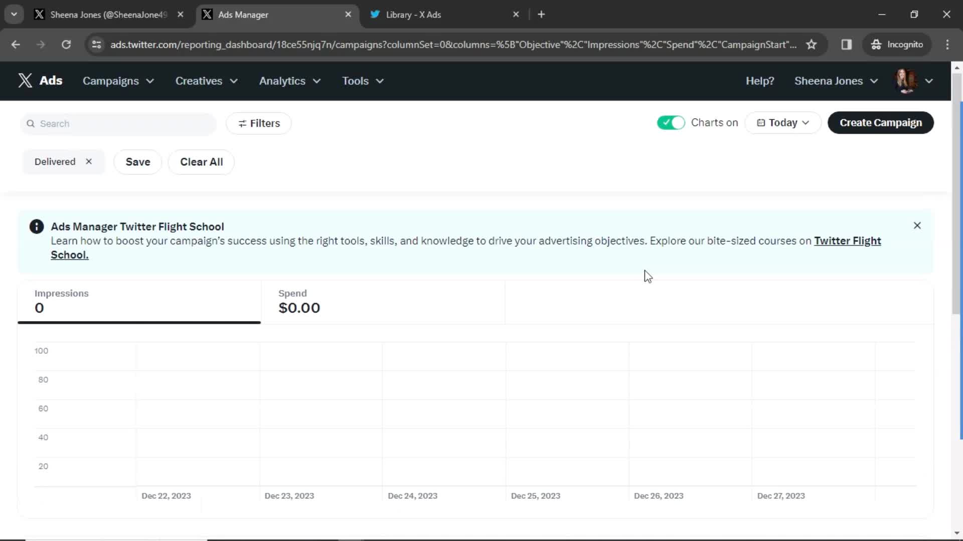Clear All applied filters
The width and height of the screenshot is (963, 541).
(x=201, y=162)
